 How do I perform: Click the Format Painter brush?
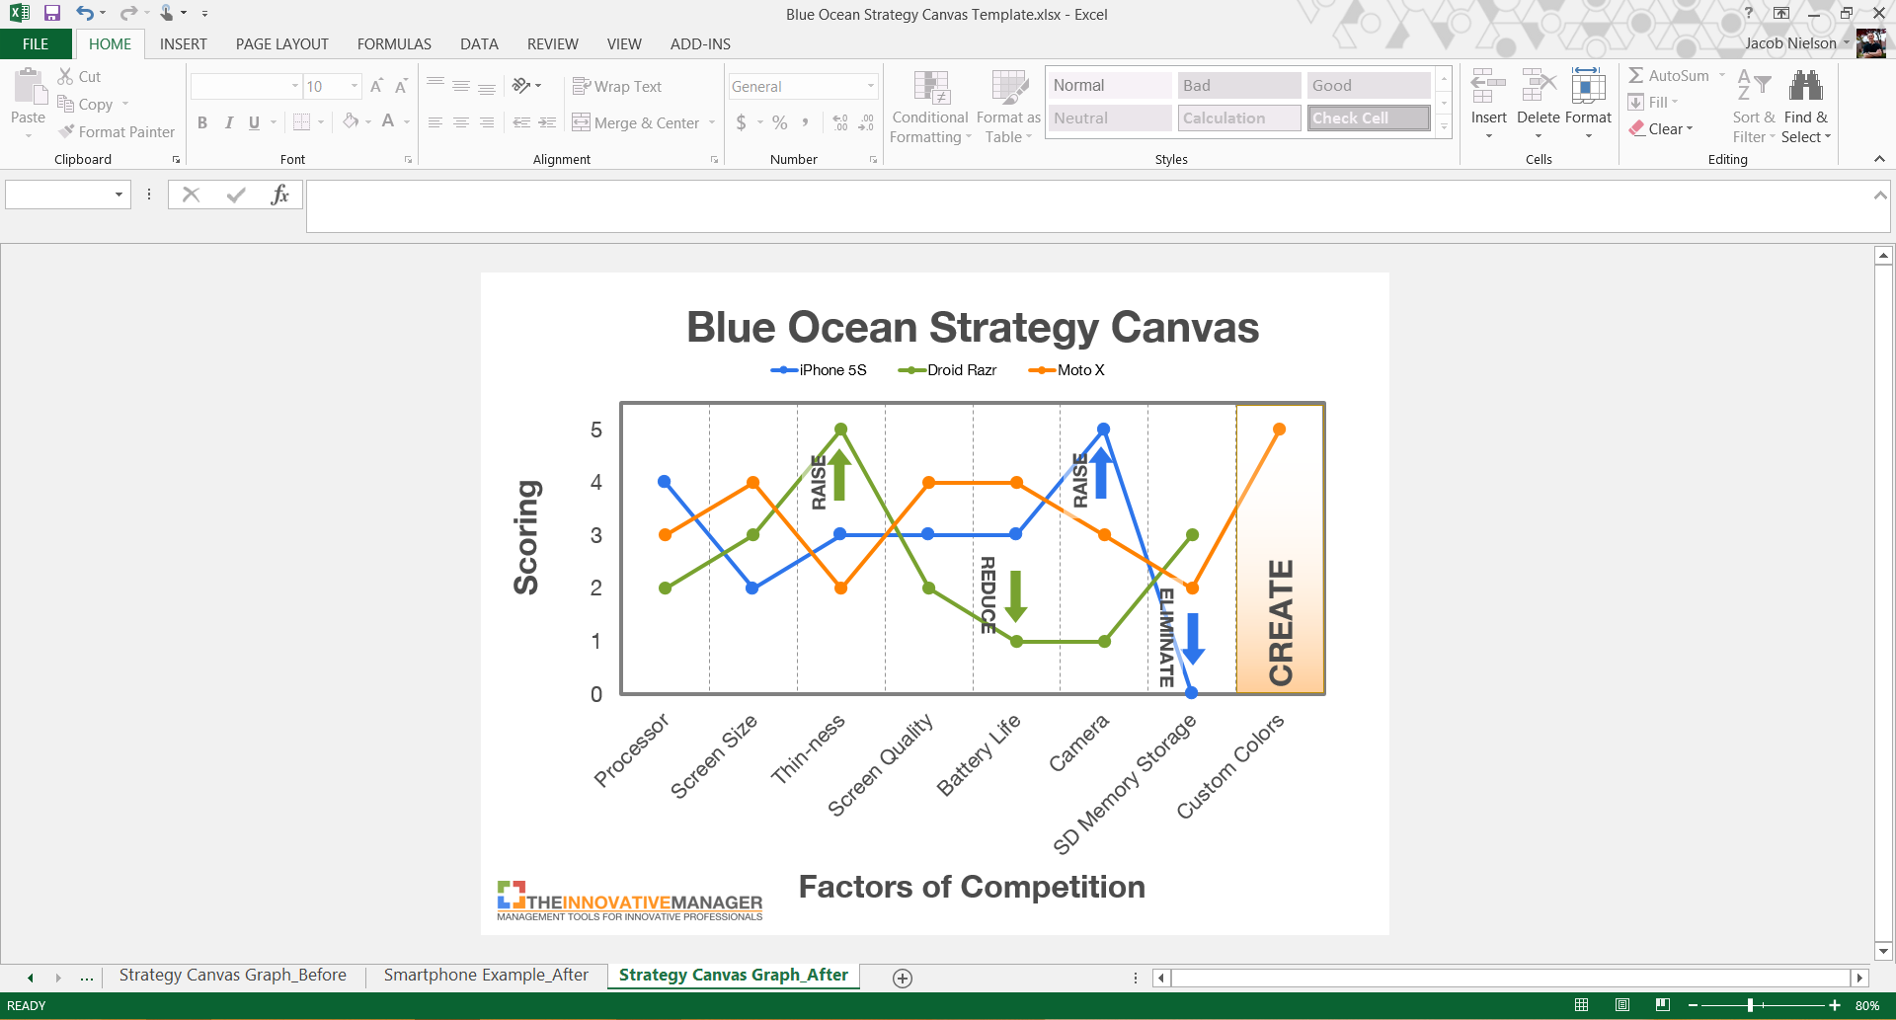tap(67, 131)
